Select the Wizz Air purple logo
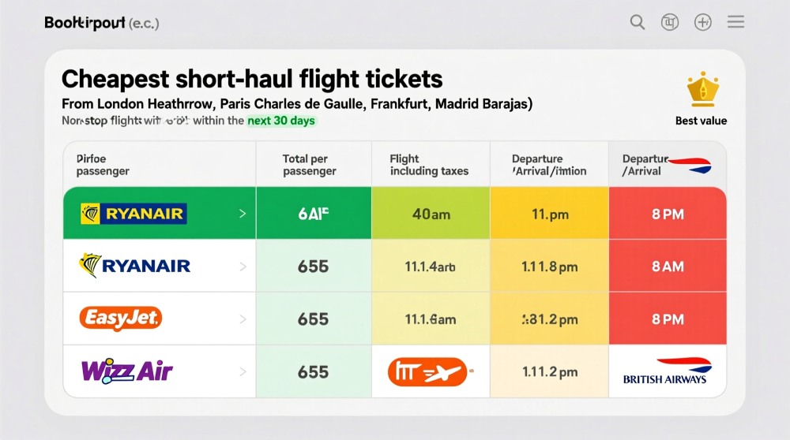This screenshot has width=790, height=440. pyautogui.click(x=126, y=371)
